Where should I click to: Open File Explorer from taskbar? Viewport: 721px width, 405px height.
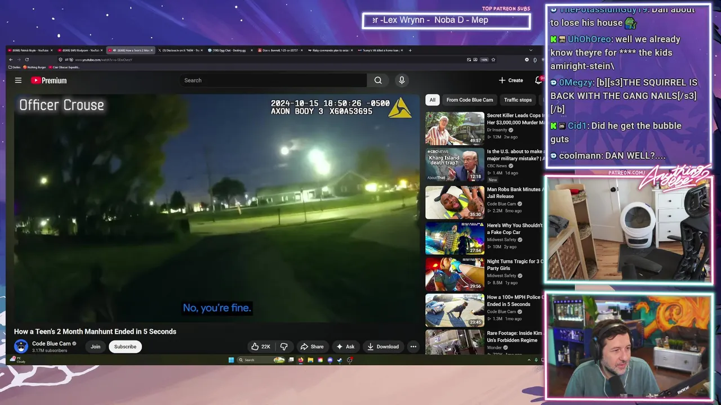click(x=310, y=360)
